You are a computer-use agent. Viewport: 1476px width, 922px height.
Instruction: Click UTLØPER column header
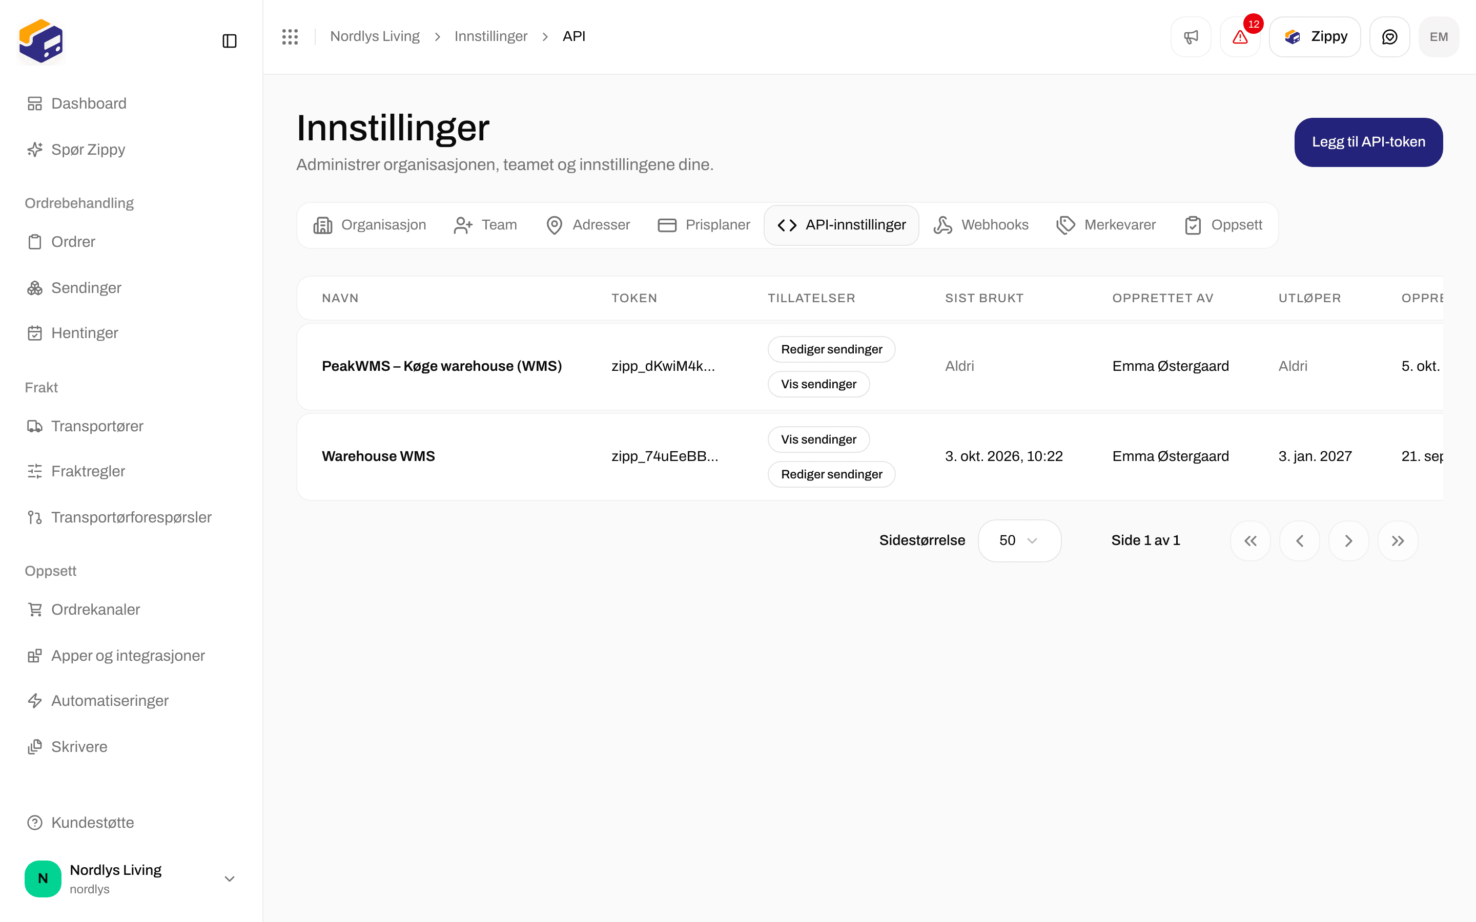tap(1309, 298)
